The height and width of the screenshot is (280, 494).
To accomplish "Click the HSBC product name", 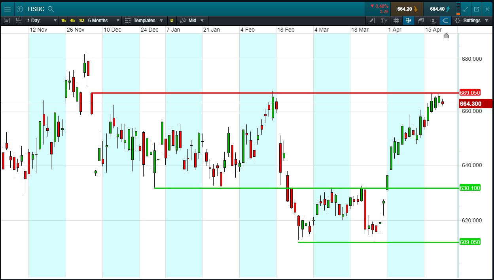I will click(x=36, y=9).
